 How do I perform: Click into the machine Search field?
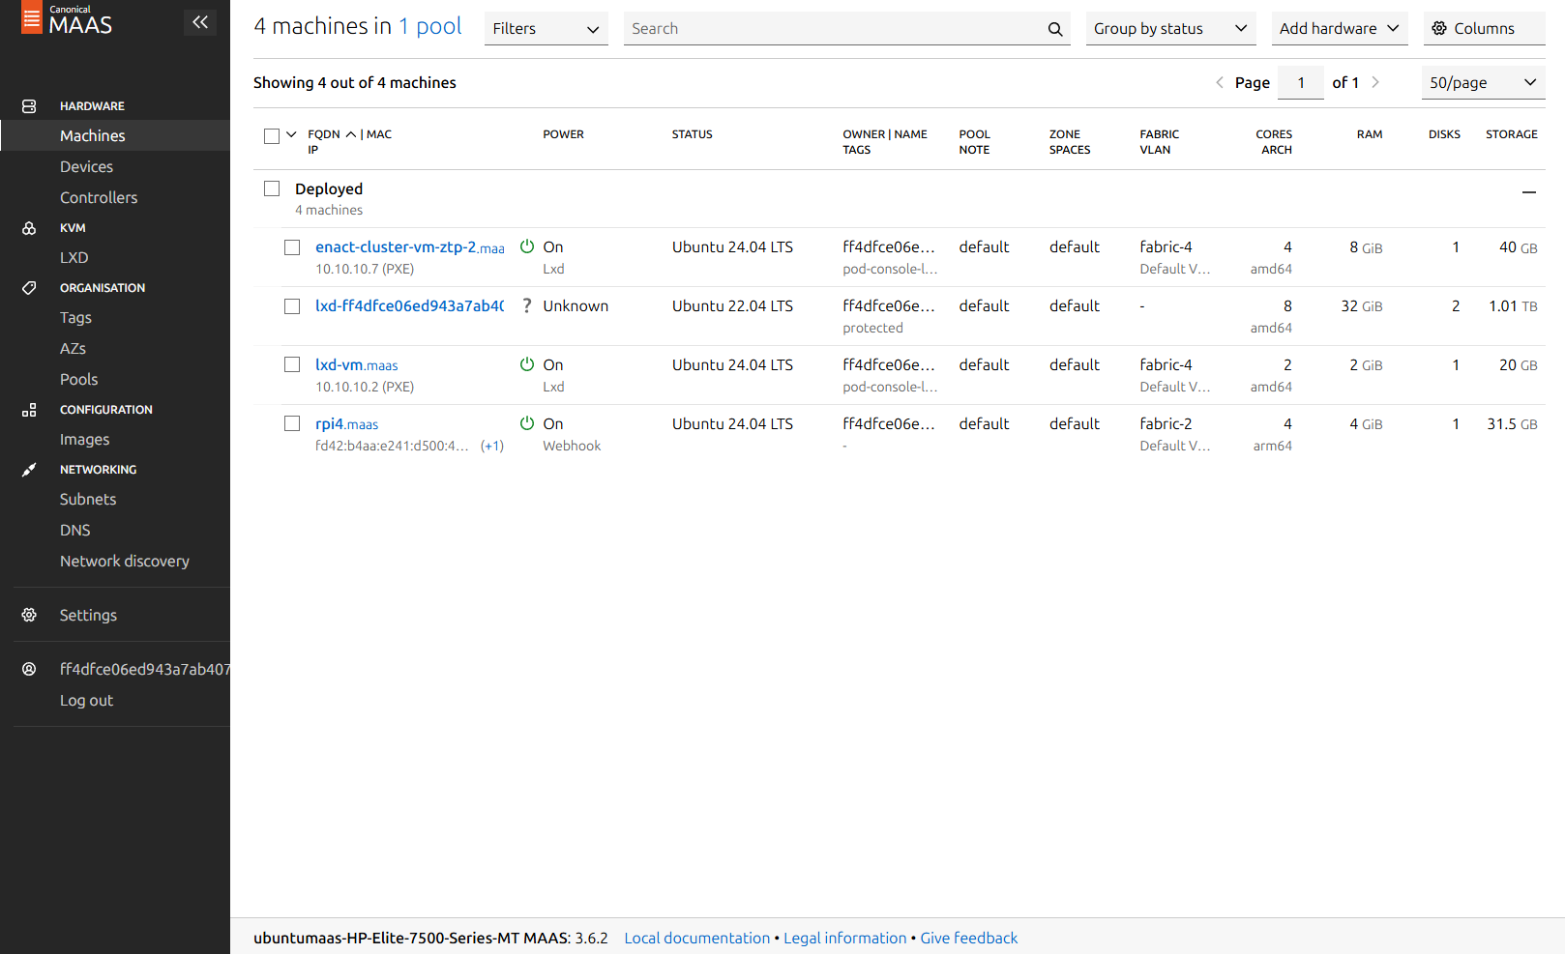point(832,29)
